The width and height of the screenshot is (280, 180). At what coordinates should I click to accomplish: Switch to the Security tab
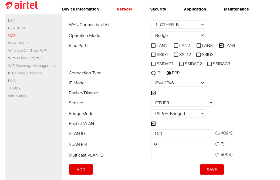(158, 9)
